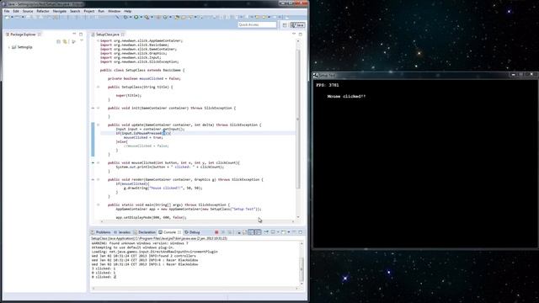
Task: Open the Refactor menu
Action: tap(43, 11)
